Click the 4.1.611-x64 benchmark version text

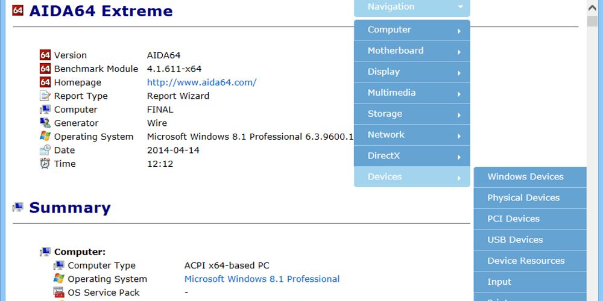174,69
